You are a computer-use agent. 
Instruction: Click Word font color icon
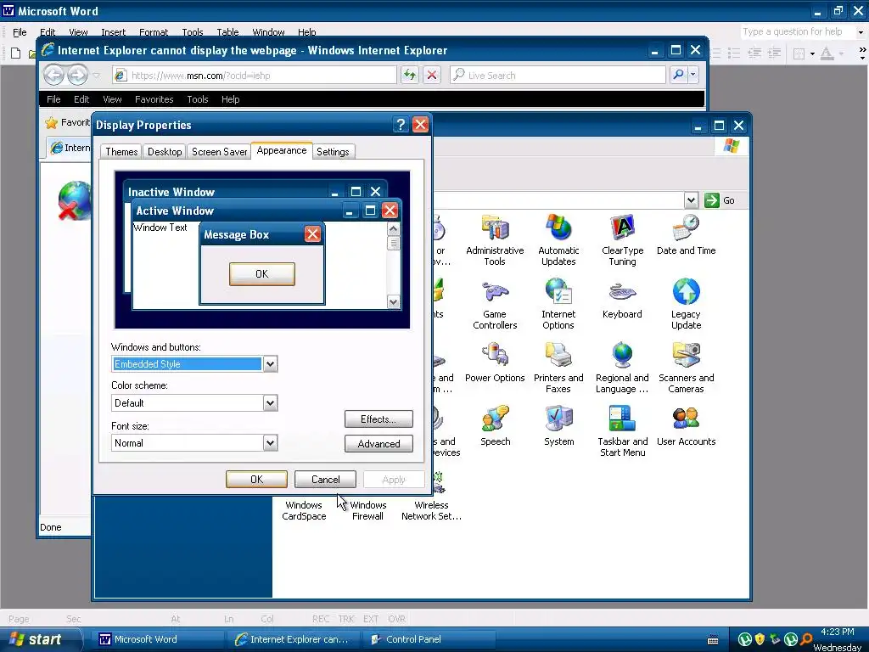[827, 53]
